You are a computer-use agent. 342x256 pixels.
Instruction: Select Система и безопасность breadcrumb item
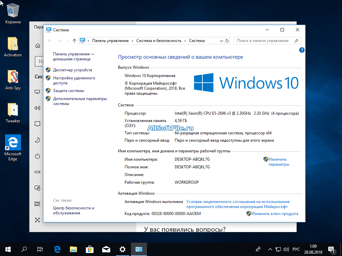[x=159, y=41]
